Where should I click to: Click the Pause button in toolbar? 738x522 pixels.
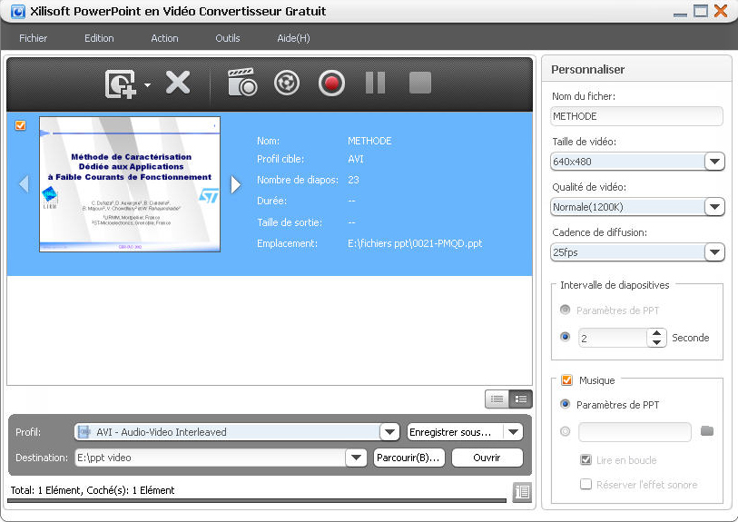click(375, 83)
